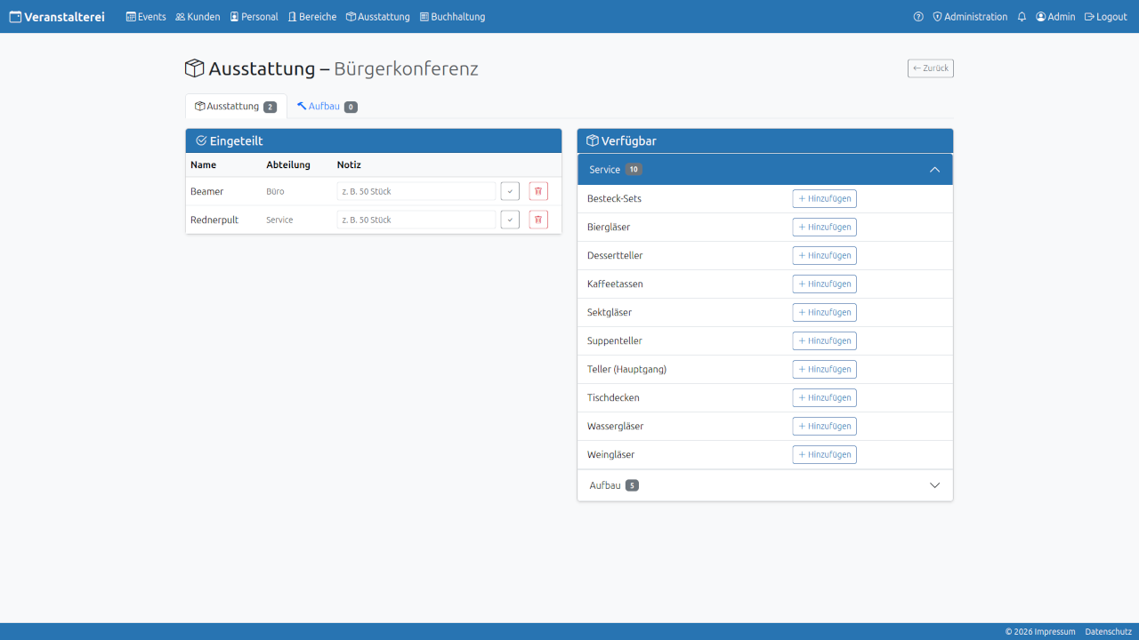Add Kaffeetassen via Hinzufügen
Viewport: 1139px width, 640px height.
[x=825, y=284]
